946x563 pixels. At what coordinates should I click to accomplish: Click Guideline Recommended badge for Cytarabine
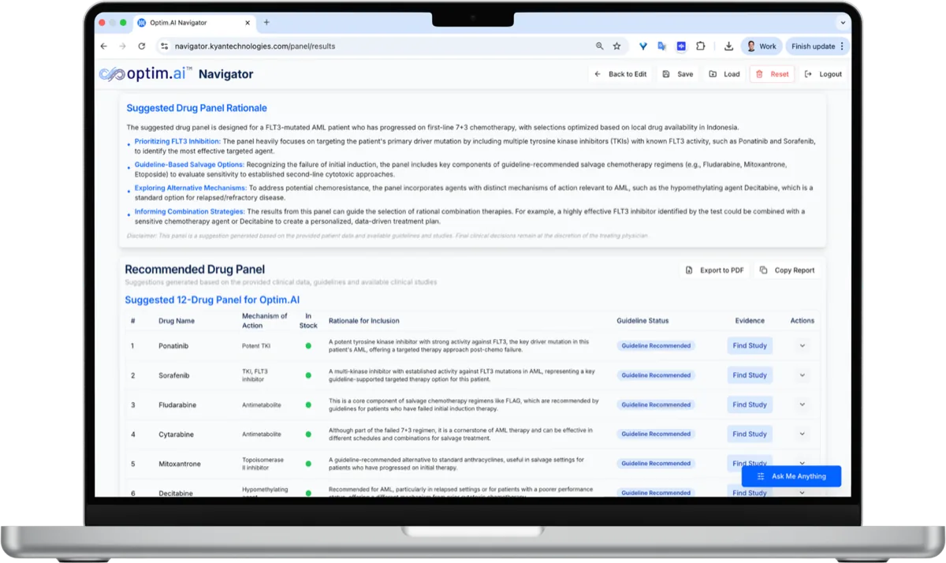(x=656, y=434)
